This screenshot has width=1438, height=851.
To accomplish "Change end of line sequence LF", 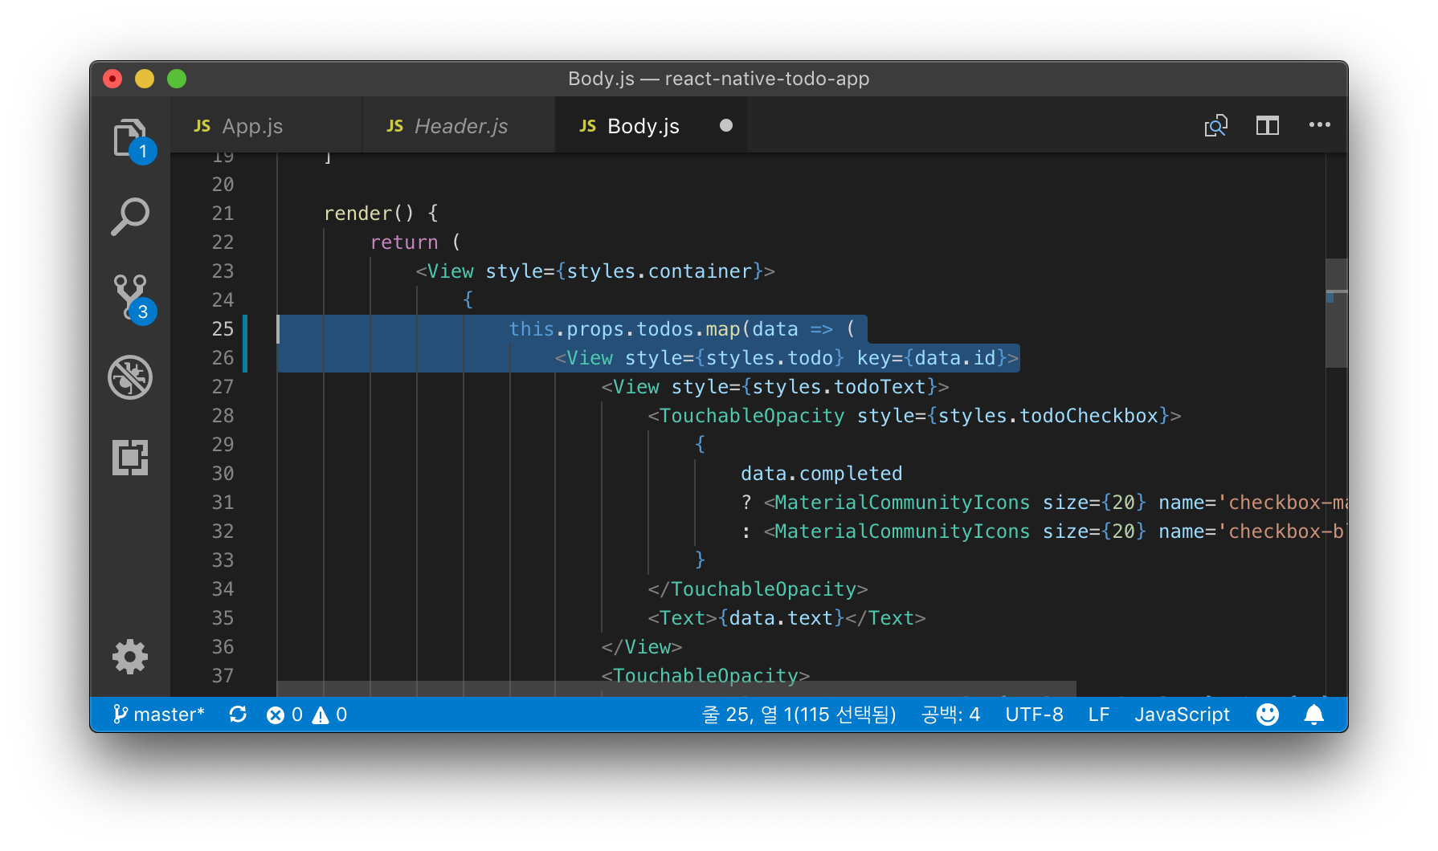I will 1099,715.
